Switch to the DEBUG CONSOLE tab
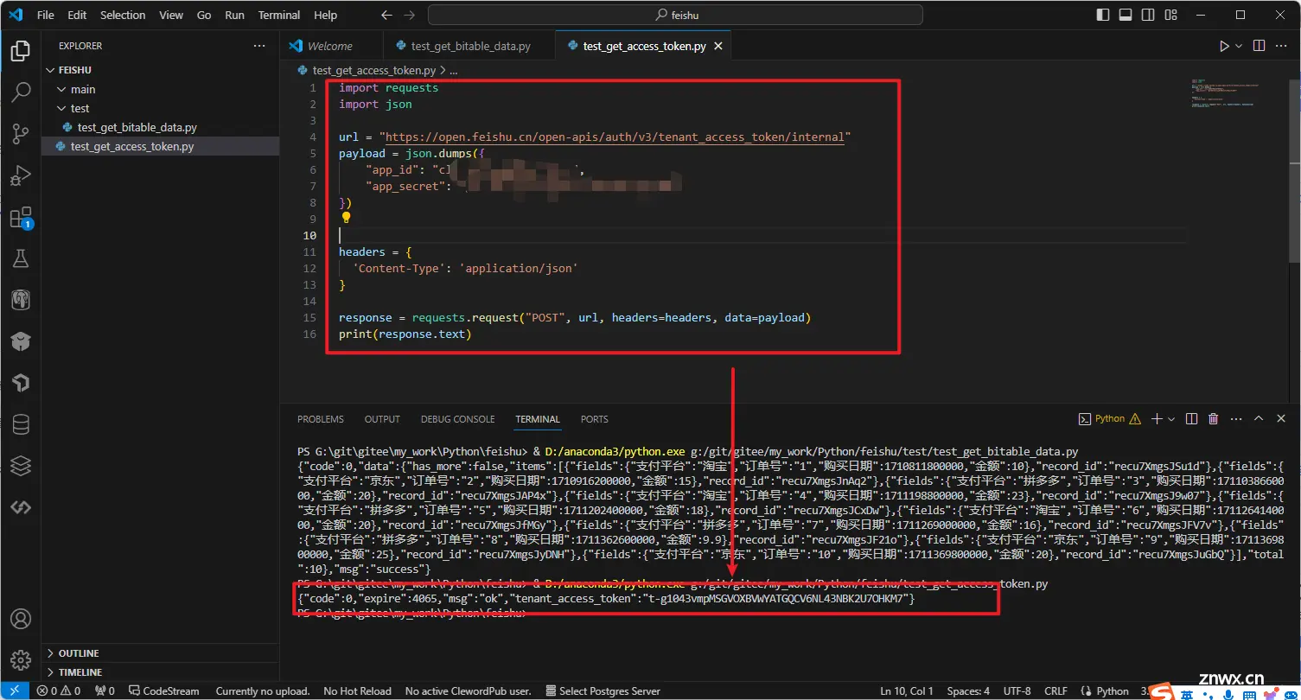Screen dimensions: 1301x700 pyautogui.click(x=458, y=419)
